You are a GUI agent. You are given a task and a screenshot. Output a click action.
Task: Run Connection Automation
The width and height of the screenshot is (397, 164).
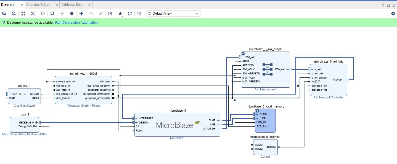(76, 23)
